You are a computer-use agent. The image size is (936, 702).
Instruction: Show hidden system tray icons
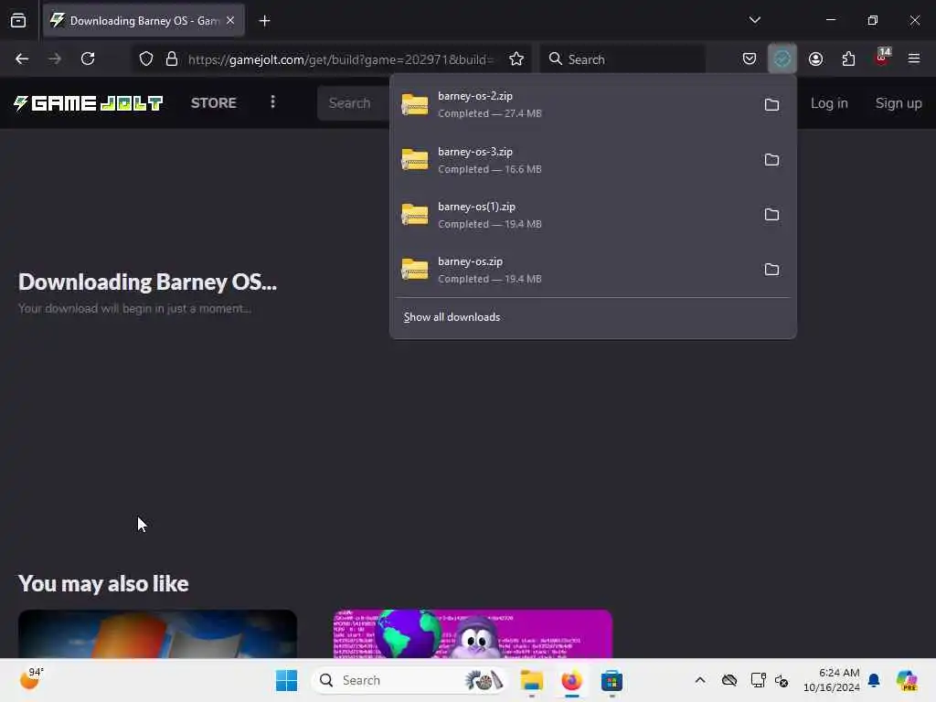[700, 680]
